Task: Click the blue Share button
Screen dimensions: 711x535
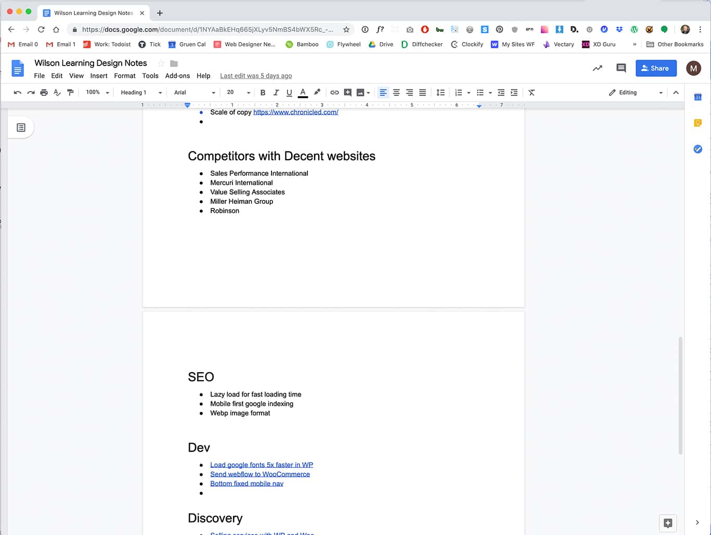Action: [x=655, y=68]
